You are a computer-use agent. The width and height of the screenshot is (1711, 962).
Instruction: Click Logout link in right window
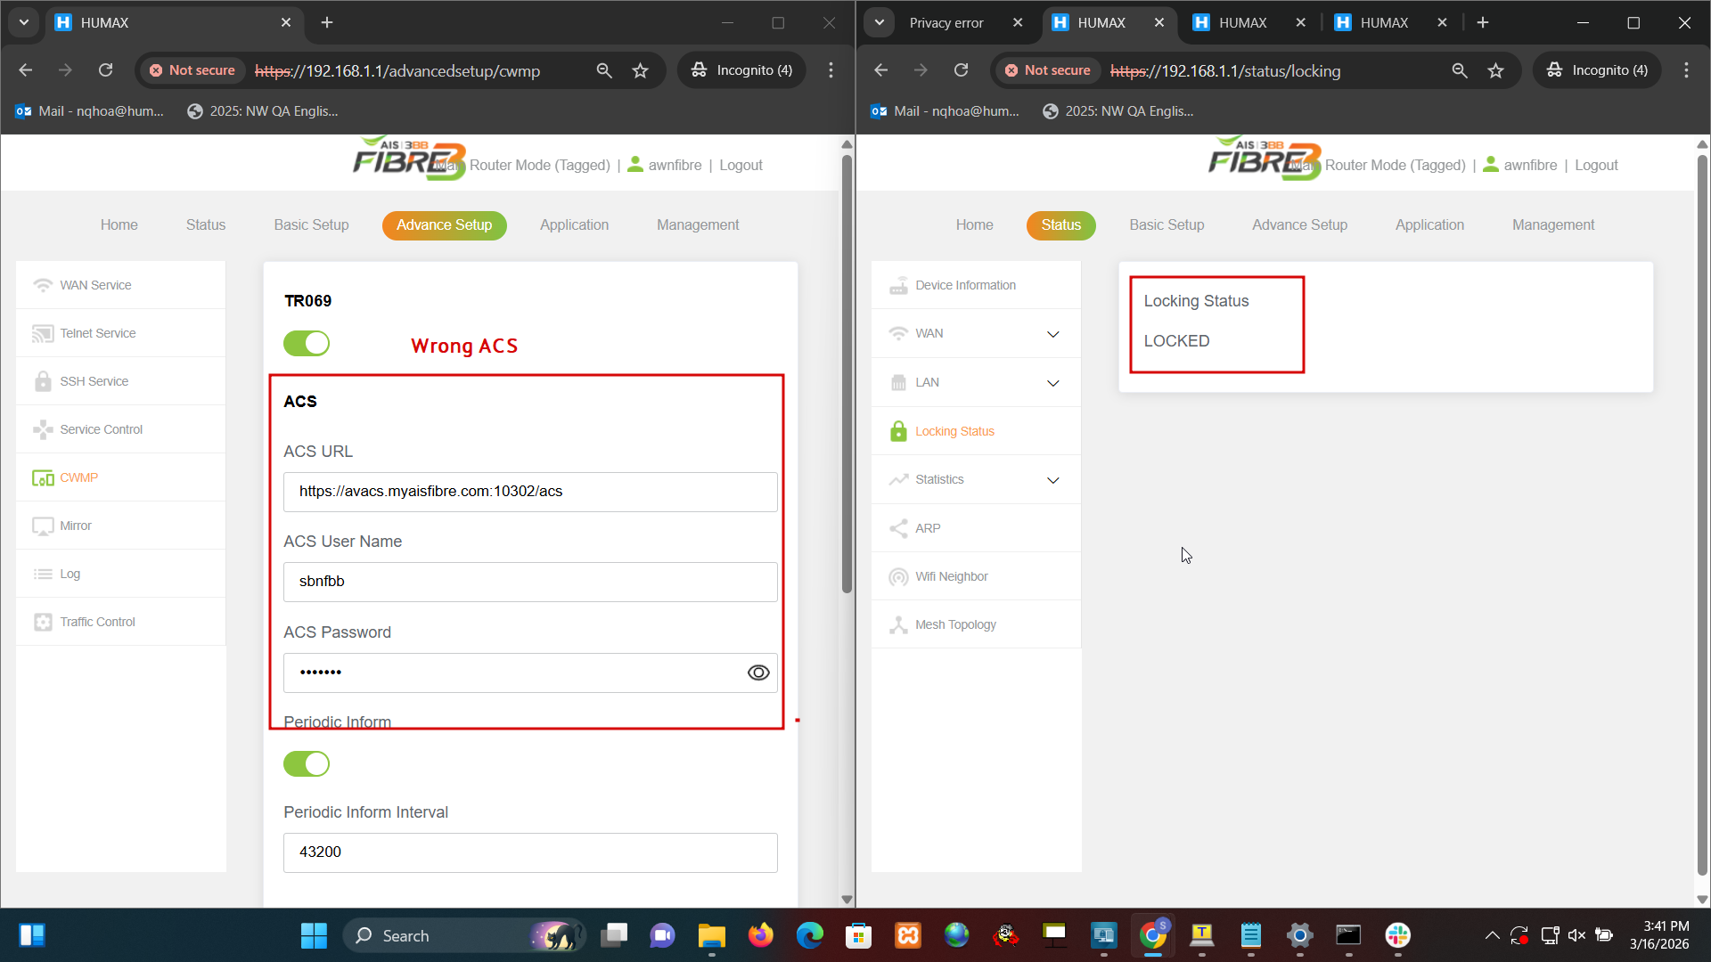click(x=1596, y=166)
